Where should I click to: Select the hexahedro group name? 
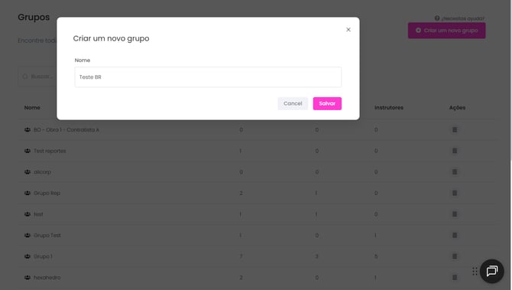point(47,278)
